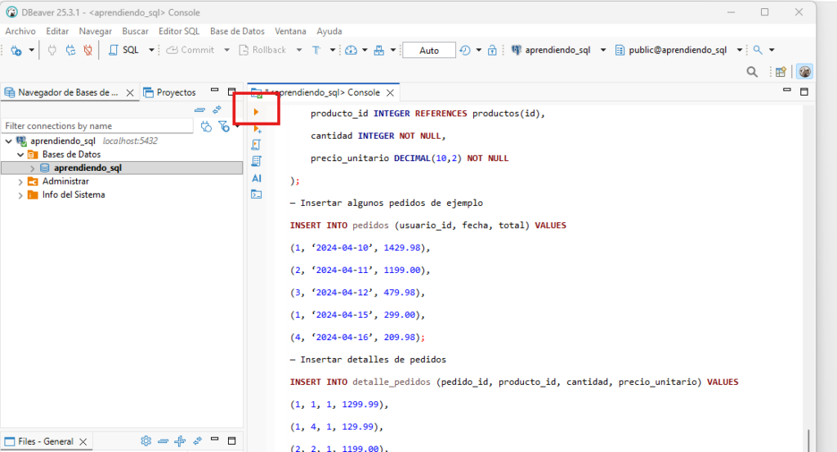
Task: Collapse the Bases de Datos node
Action: click(x=20, y=154)
